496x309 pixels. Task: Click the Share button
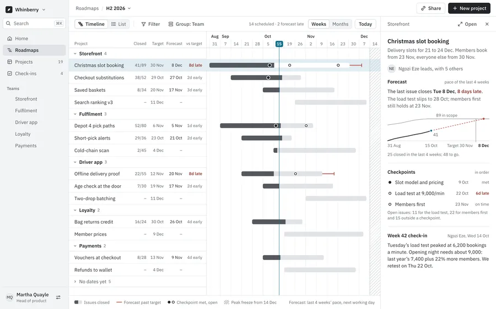pos(430,8)
